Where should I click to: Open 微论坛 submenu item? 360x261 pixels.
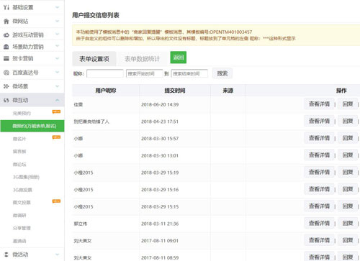pyautogui.click(x=19, y=165)
